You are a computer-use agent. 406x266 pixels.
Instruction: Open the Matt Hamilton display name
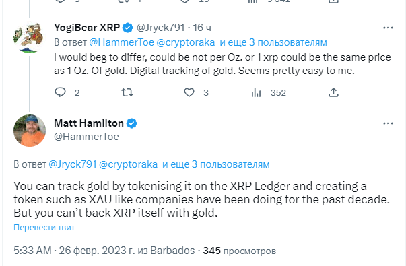[x=89, y=123]
